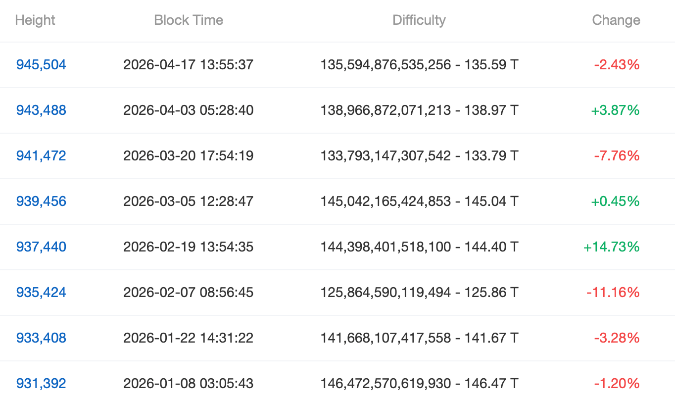Open block 931,392 details

41,383
